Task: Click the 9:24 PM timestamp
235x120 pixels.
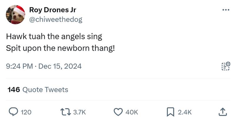Action: (x=19, y=66)
